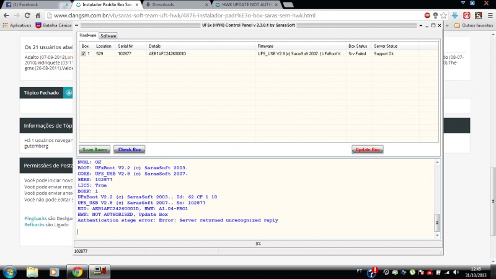Open a new browser tab

[x=288, y=5]
